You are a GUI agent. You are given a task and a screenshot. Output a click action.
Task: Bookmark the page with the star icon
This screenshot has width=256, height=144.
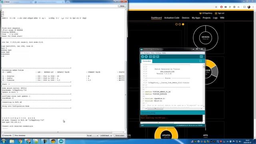tap(216, 7)
